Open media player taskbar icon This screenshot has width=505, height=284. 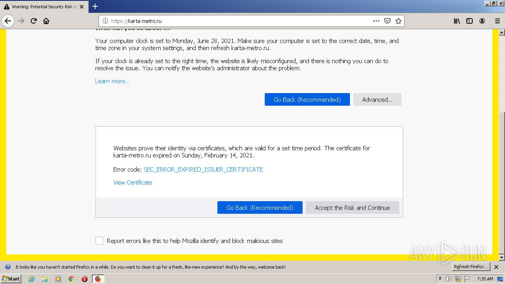tap(58, 279)
